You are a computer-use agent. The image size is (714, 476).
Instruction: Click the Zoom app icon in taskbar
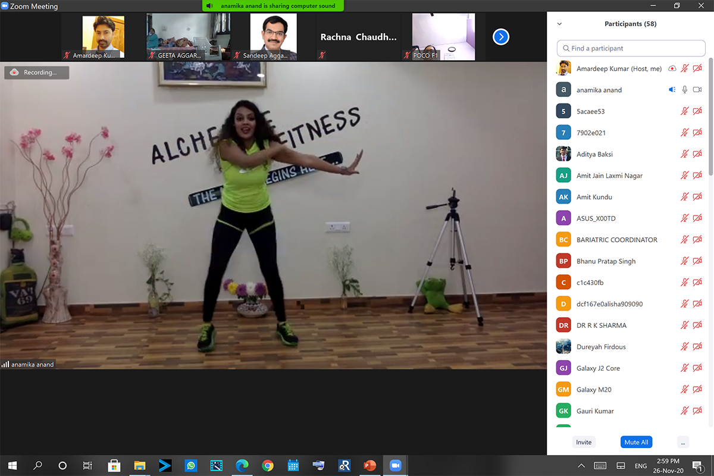tap(395, 465)
